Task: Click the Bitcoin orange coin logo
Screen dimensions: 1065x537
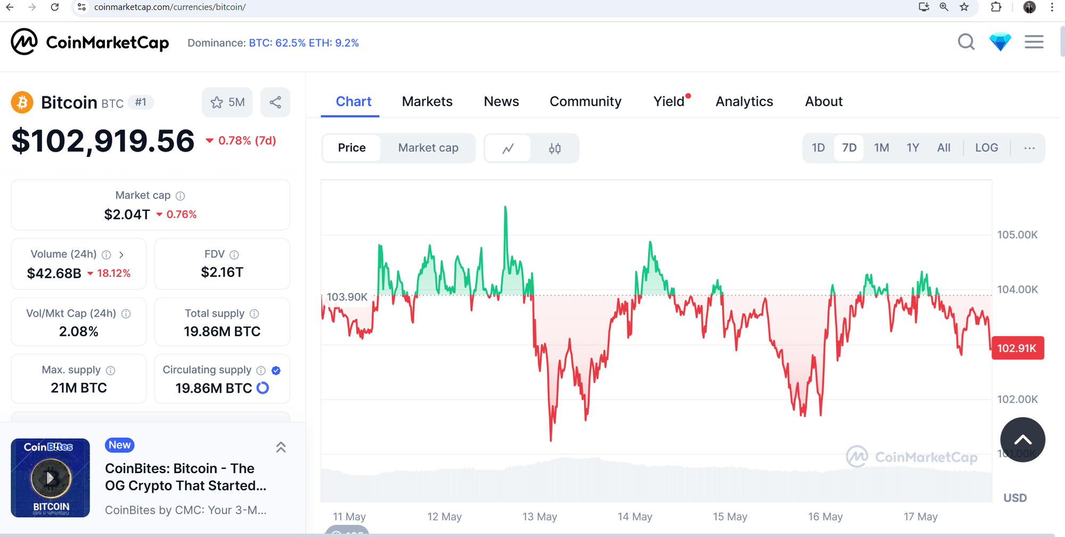Action: 22,102
